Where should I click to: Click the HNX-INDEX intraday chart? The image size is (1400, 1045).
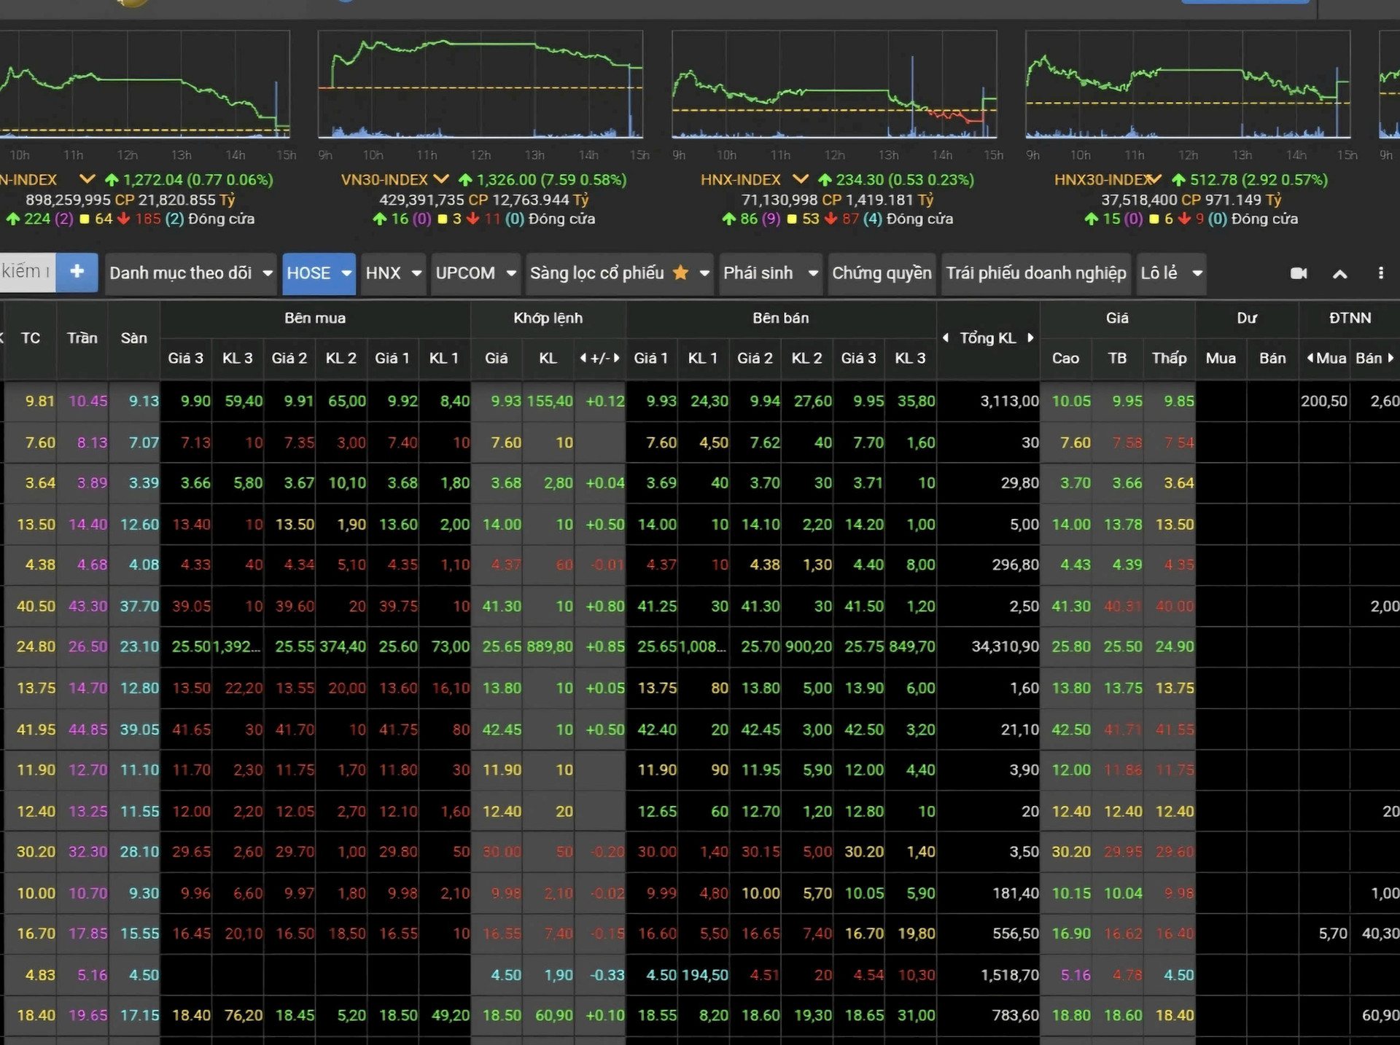834,85
